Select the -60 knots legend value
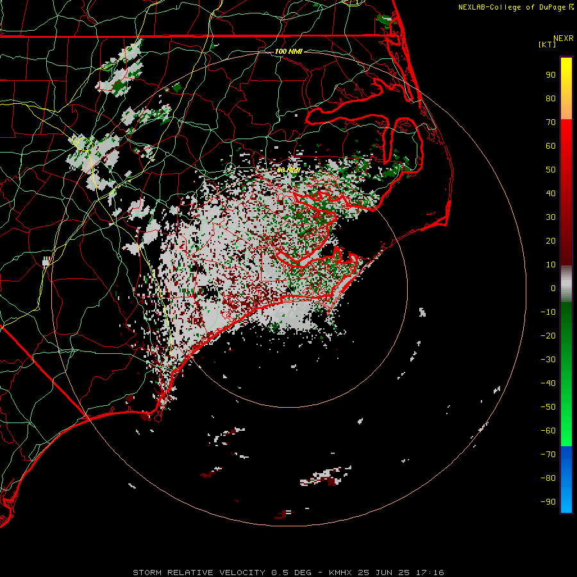577x577 pixels. pyautogui.click(x=548, y=431)
